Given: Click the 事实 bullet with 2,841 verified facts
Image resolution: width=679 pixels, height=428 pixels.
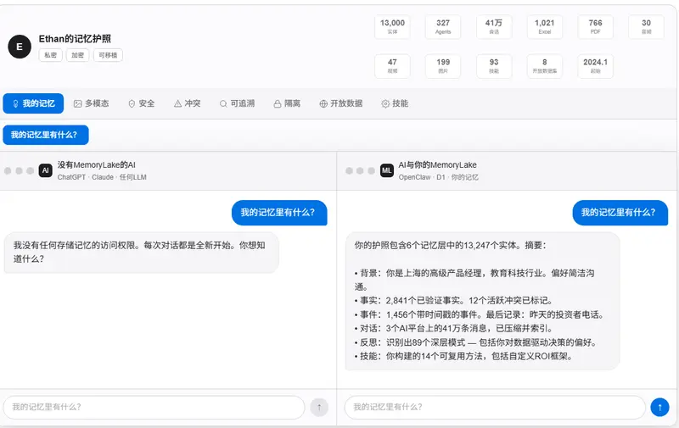Looking at the screenshot, I should point(453,301).
